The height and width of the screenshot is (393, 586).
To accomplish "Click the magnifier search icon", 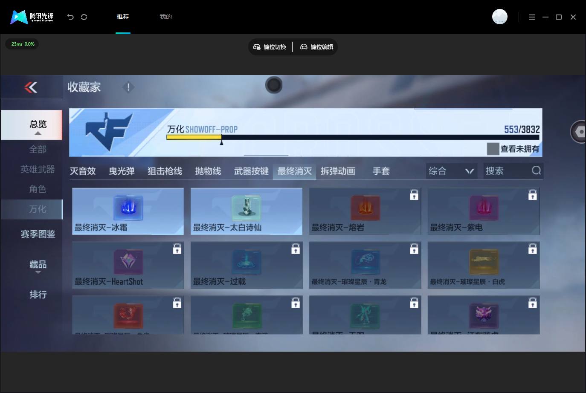I will (x=537, y=171).
